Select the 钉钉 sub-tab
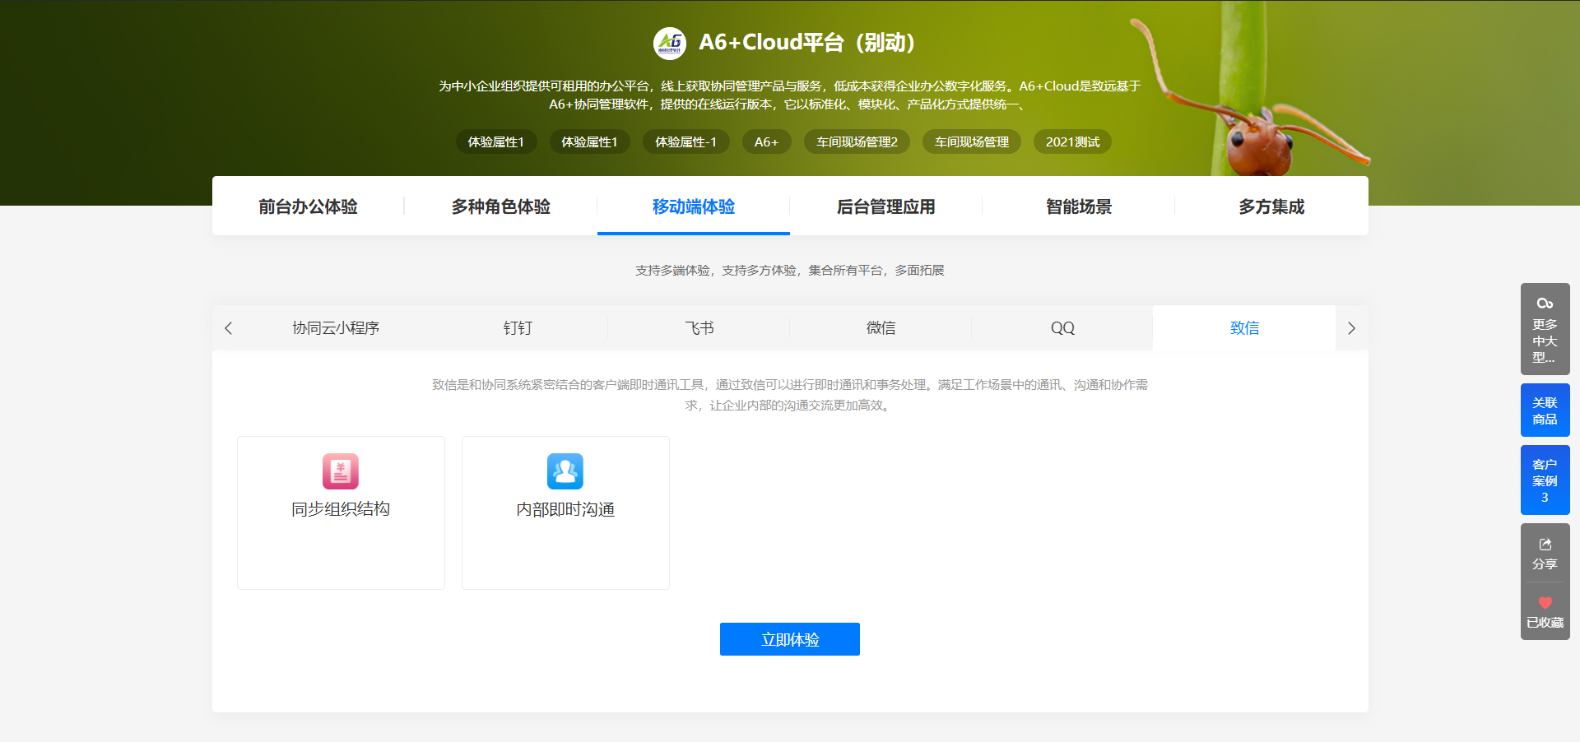 518,328
